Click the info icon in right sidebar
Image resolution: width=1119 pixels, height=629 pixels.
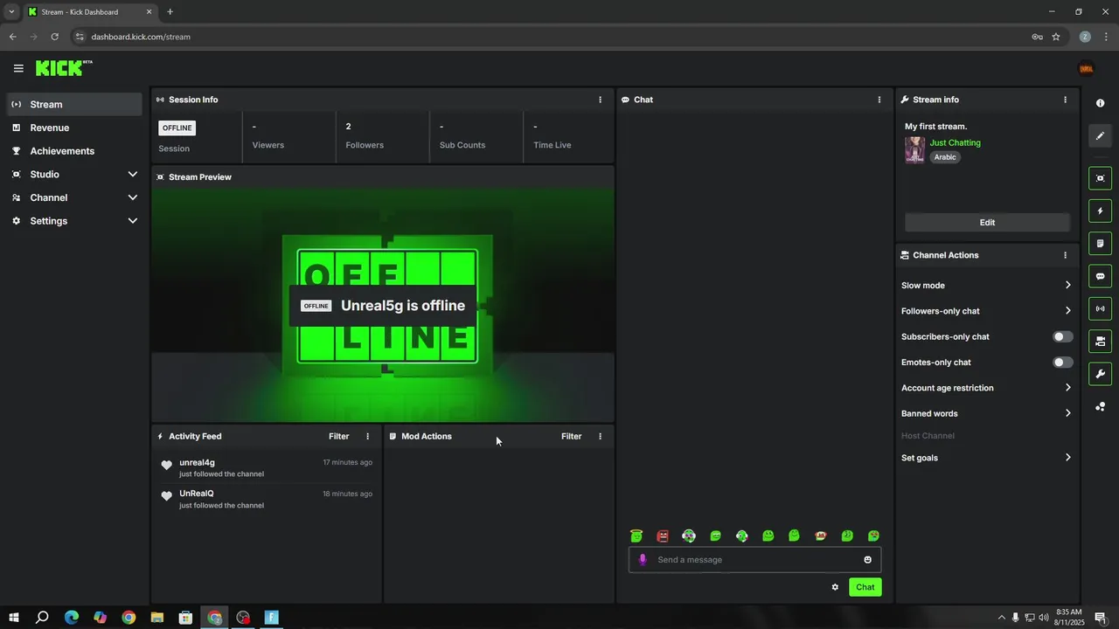pos(1100,103)
